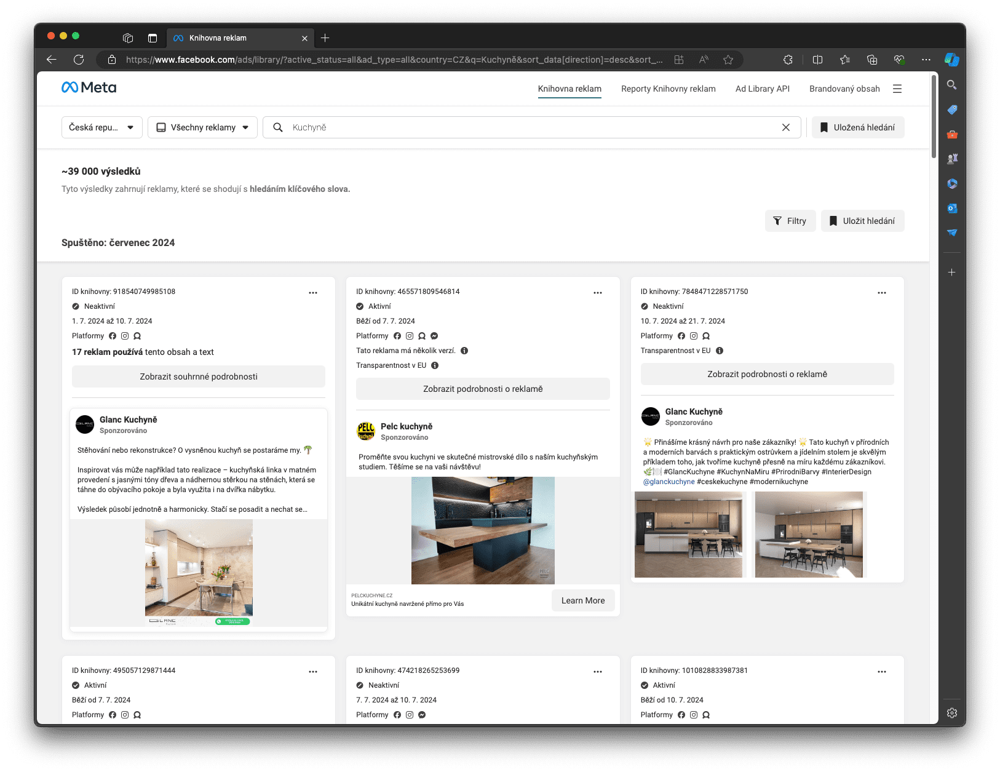Image resolution: width=1000 pixels, height=772 pixels.
Task: Open the app grid icon in address bar
Action: 679,60
